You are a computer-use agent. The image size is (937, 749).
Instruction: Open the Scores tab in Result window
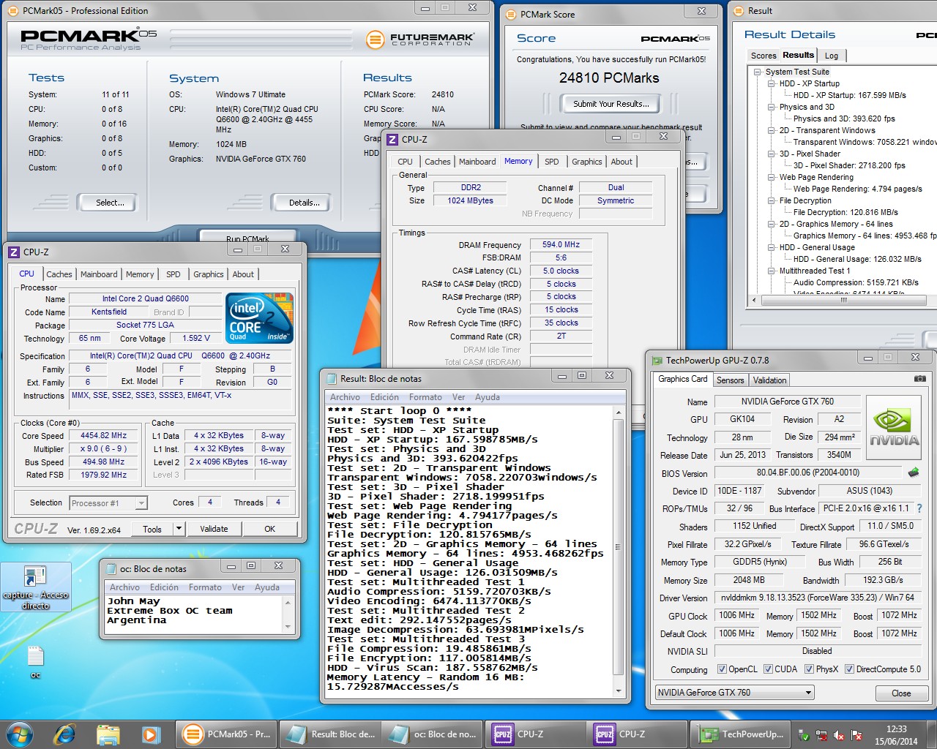click(x=763, y=56)
